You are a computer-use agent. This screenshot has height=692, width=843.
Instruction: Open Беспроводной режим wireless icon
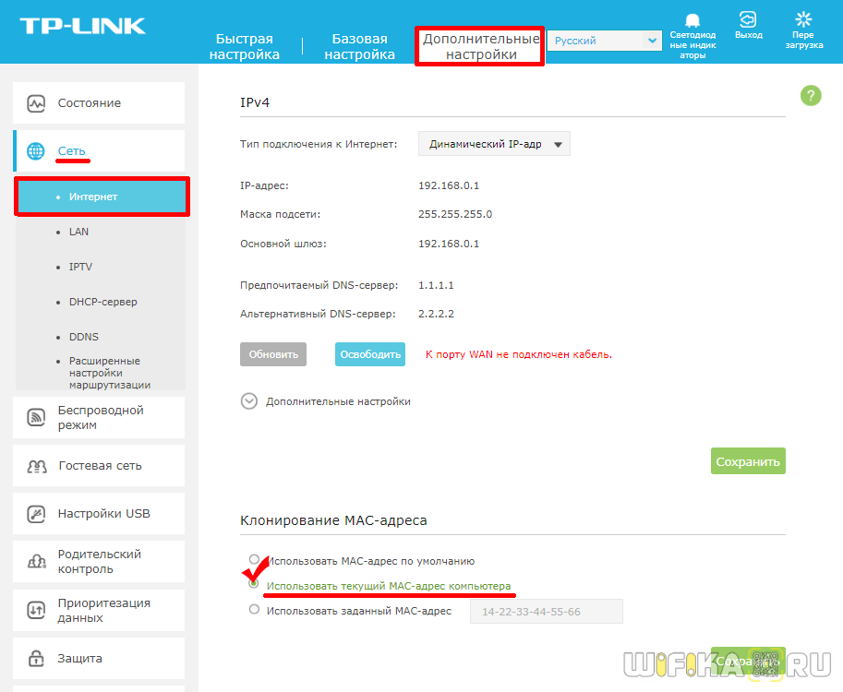tap(36, 417)
